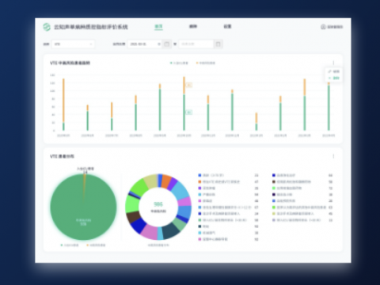Open the three-dot menu on VTE trend chart
This screenshot has height=285, width=380.
[x=333, y=63]
